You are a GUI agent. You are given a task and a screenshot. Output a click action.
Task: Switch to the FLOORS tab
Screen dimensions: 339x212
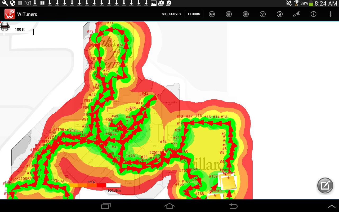194,14
